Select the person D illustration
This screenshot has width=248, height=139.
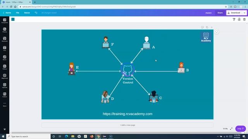[105, 97]
